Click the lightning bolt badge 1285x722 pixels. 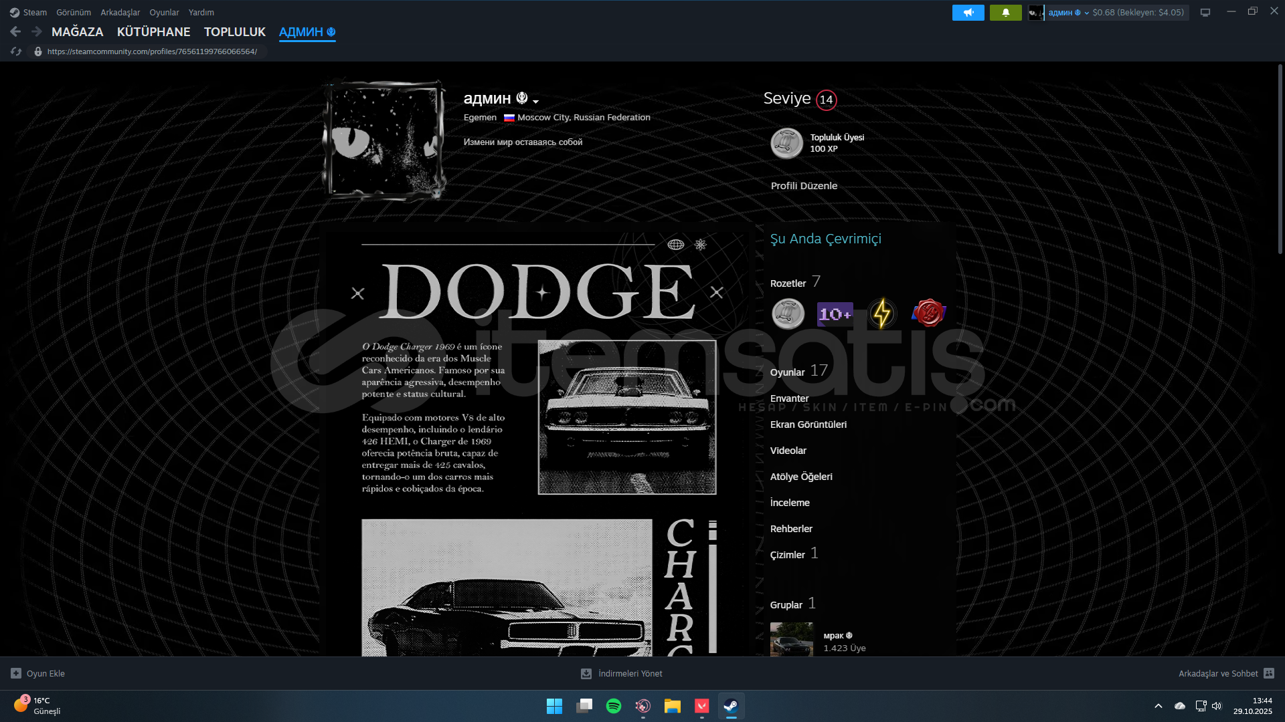click(x=881, y=314)
